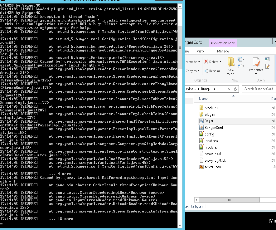The width and height of the screenshot is (276, 230).
Task: Refresh the BungeeCord folder view
Action: tap(235, 89)
